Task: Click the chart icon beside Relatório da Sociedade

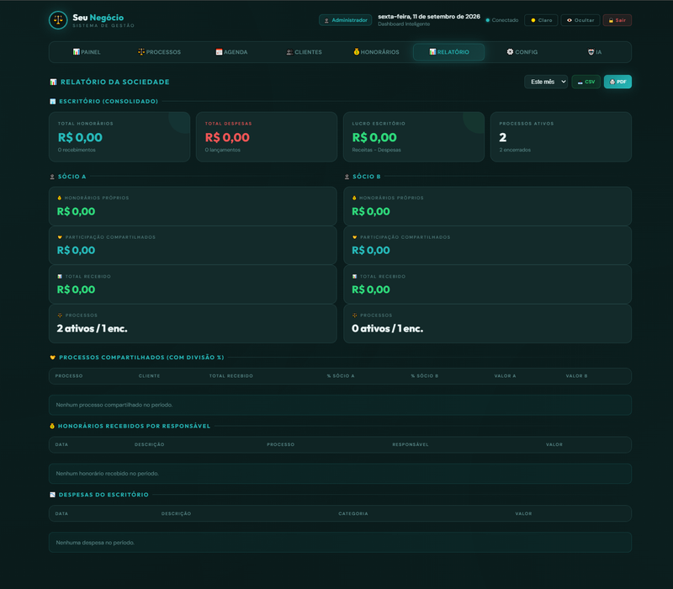Action: click(x=53, y=82)
